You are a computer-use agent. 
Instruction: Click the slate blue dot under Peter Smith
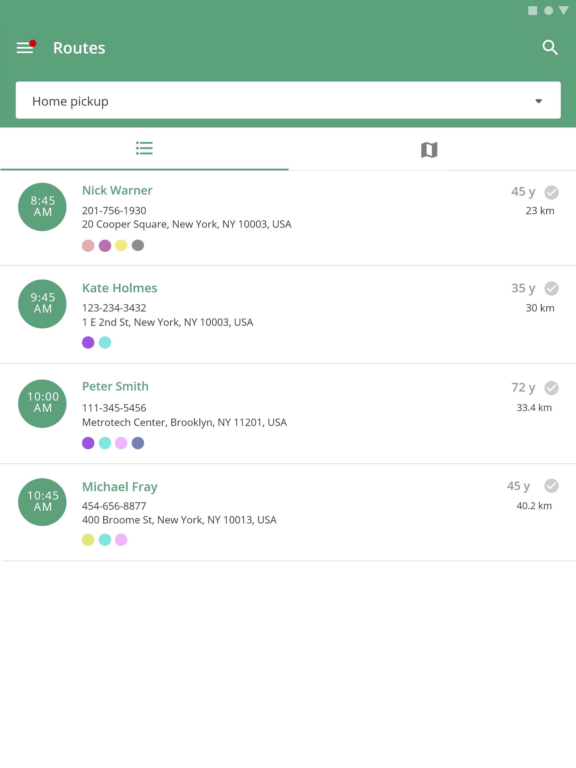[x=138, y=443]
